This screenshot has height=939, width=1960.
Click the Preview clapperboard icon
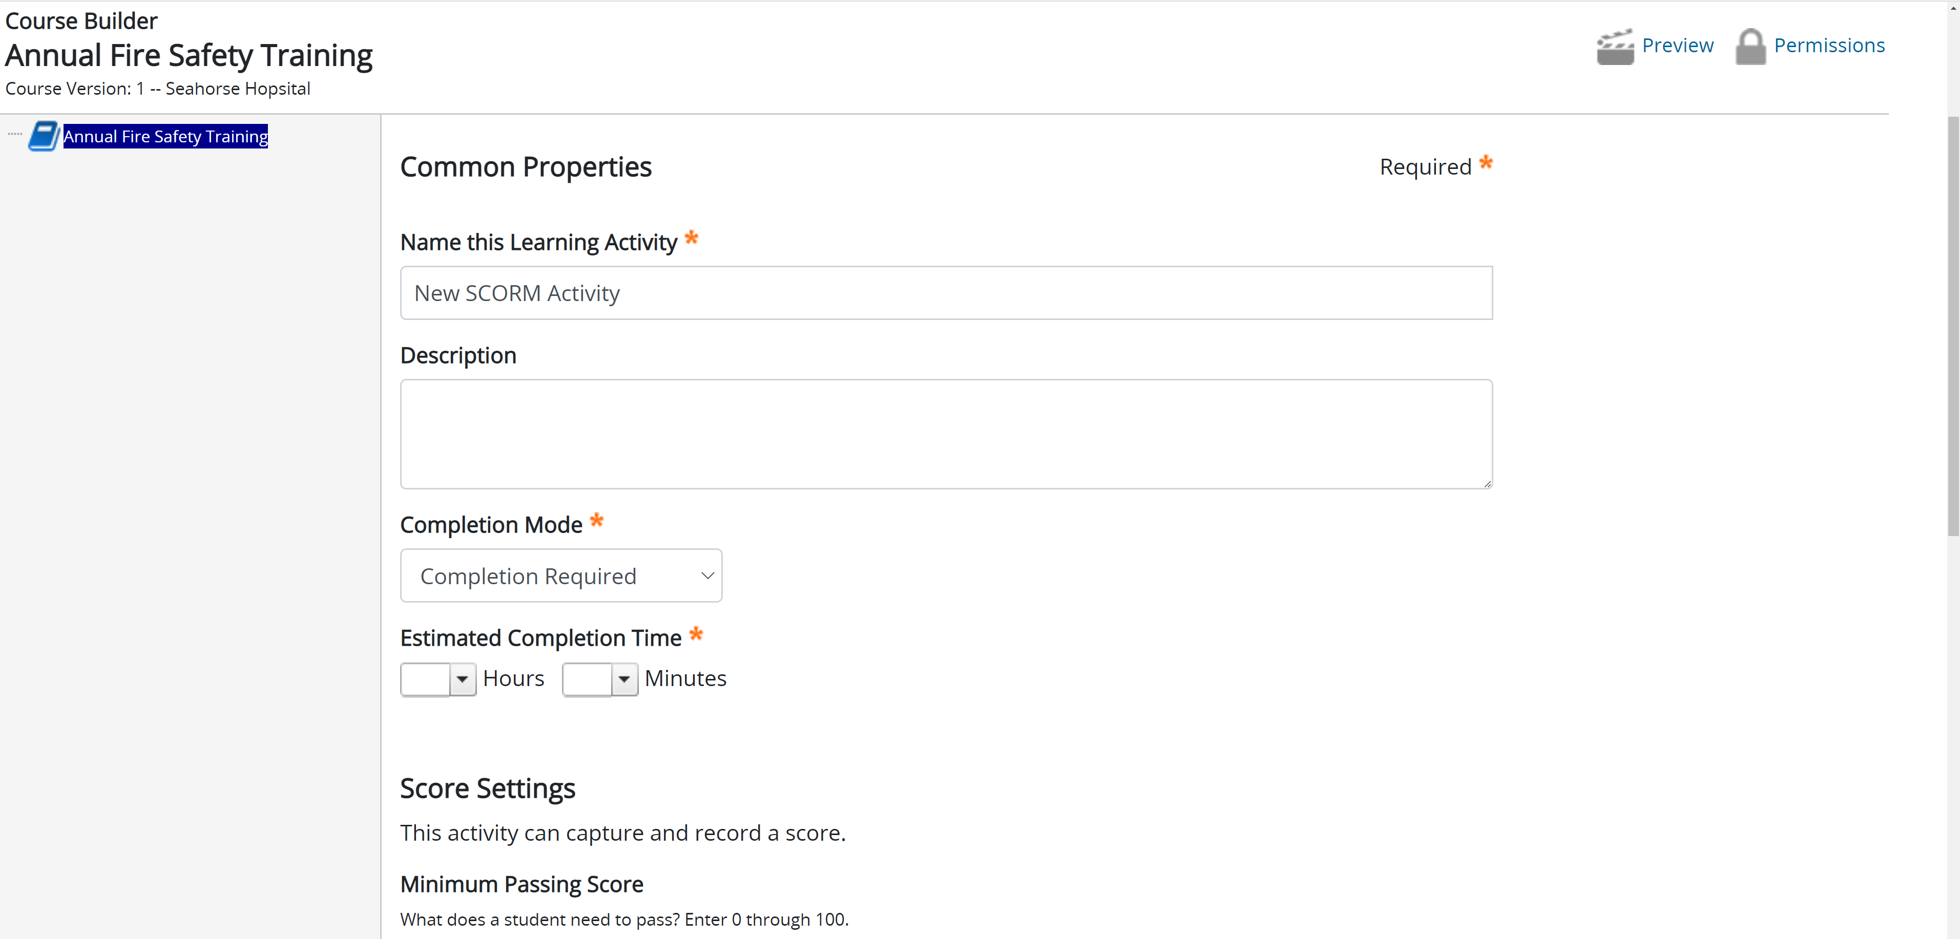(1614, 47)
